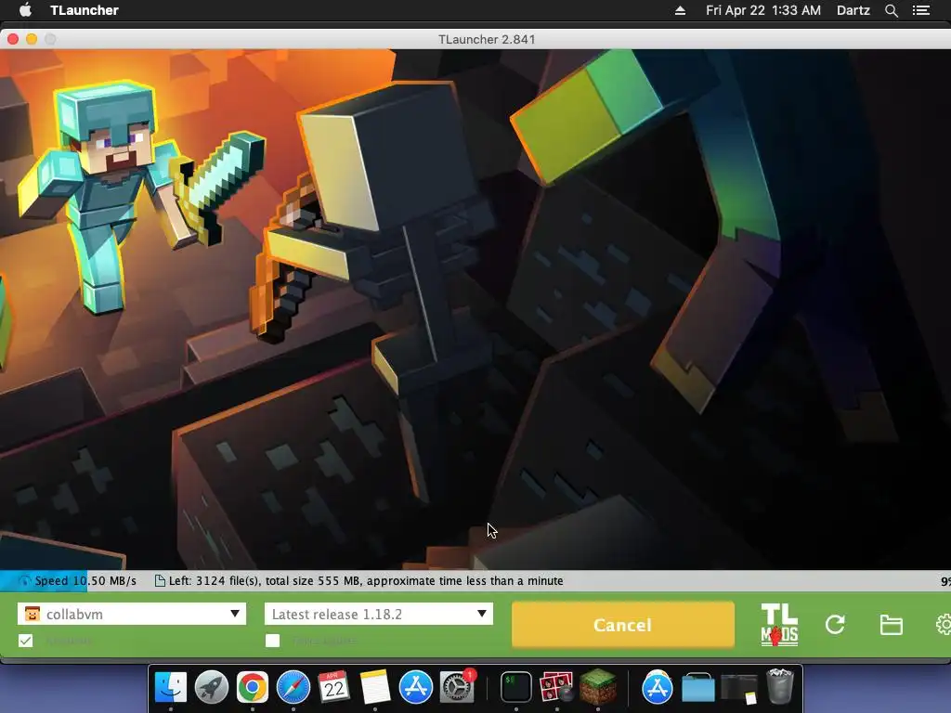Tick the Force update checkbox
951x713 pixels.
pos(273,641)
